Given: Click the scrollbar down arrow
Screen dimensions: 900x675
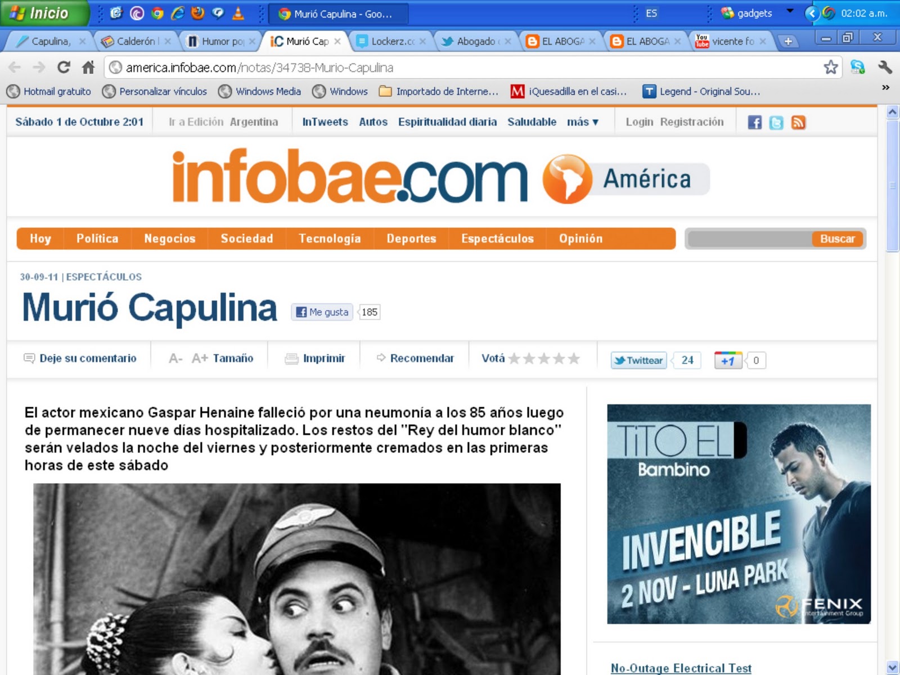Looking at the screenshot, I should pos(892,667).
